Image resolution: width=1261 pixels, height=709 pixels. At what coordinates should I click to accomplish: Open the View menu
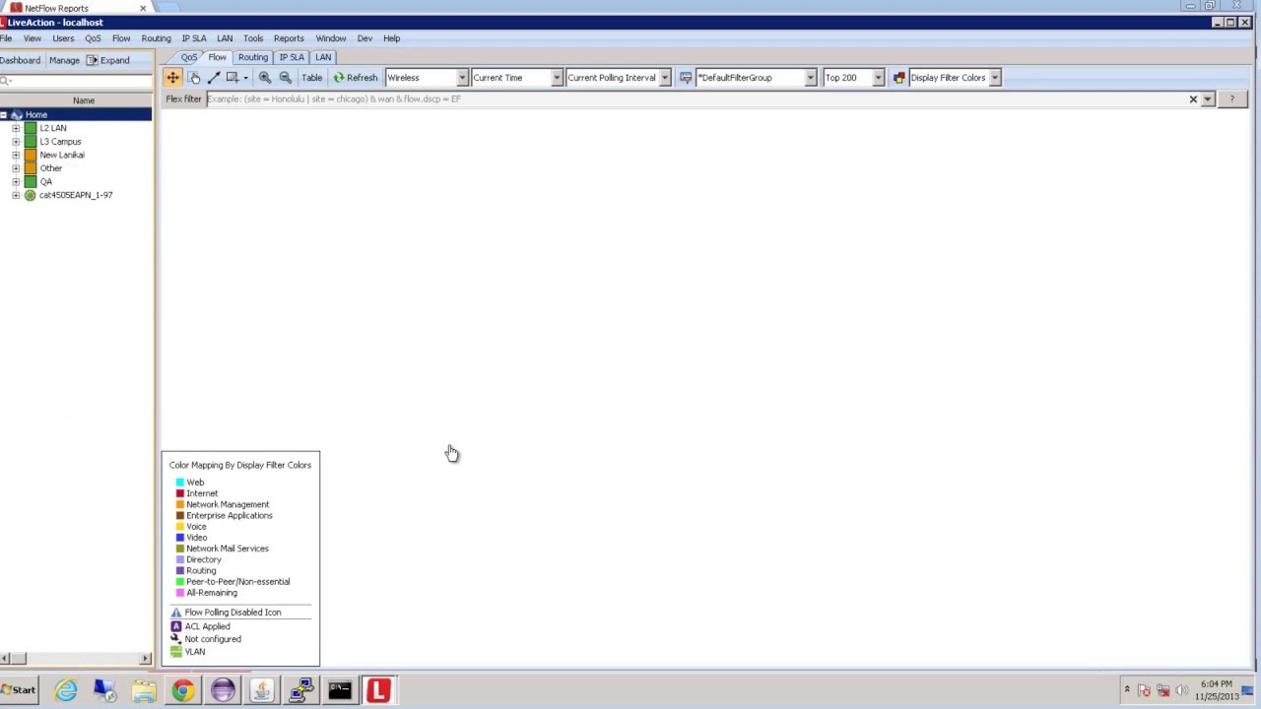tap(33, 38)
